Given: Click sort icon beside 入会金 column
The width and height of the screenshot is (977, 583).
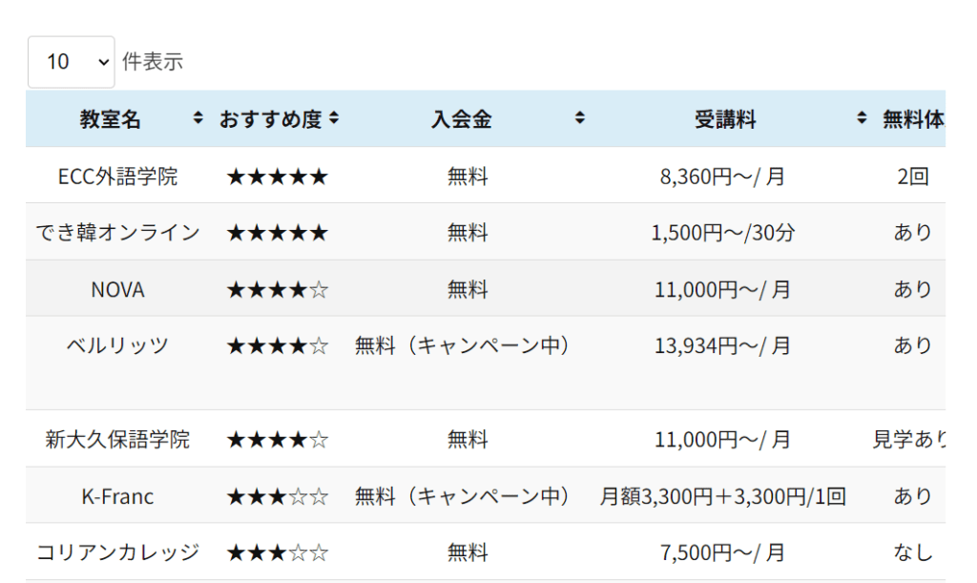Looking at the screenshot, I should (579, 118).
